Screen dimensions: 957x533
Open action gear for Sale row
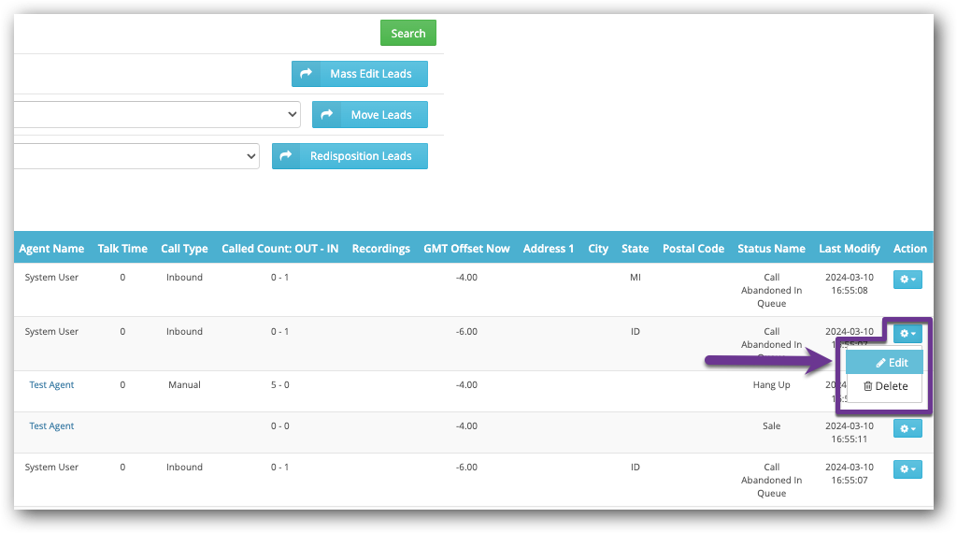pos(907,428)
